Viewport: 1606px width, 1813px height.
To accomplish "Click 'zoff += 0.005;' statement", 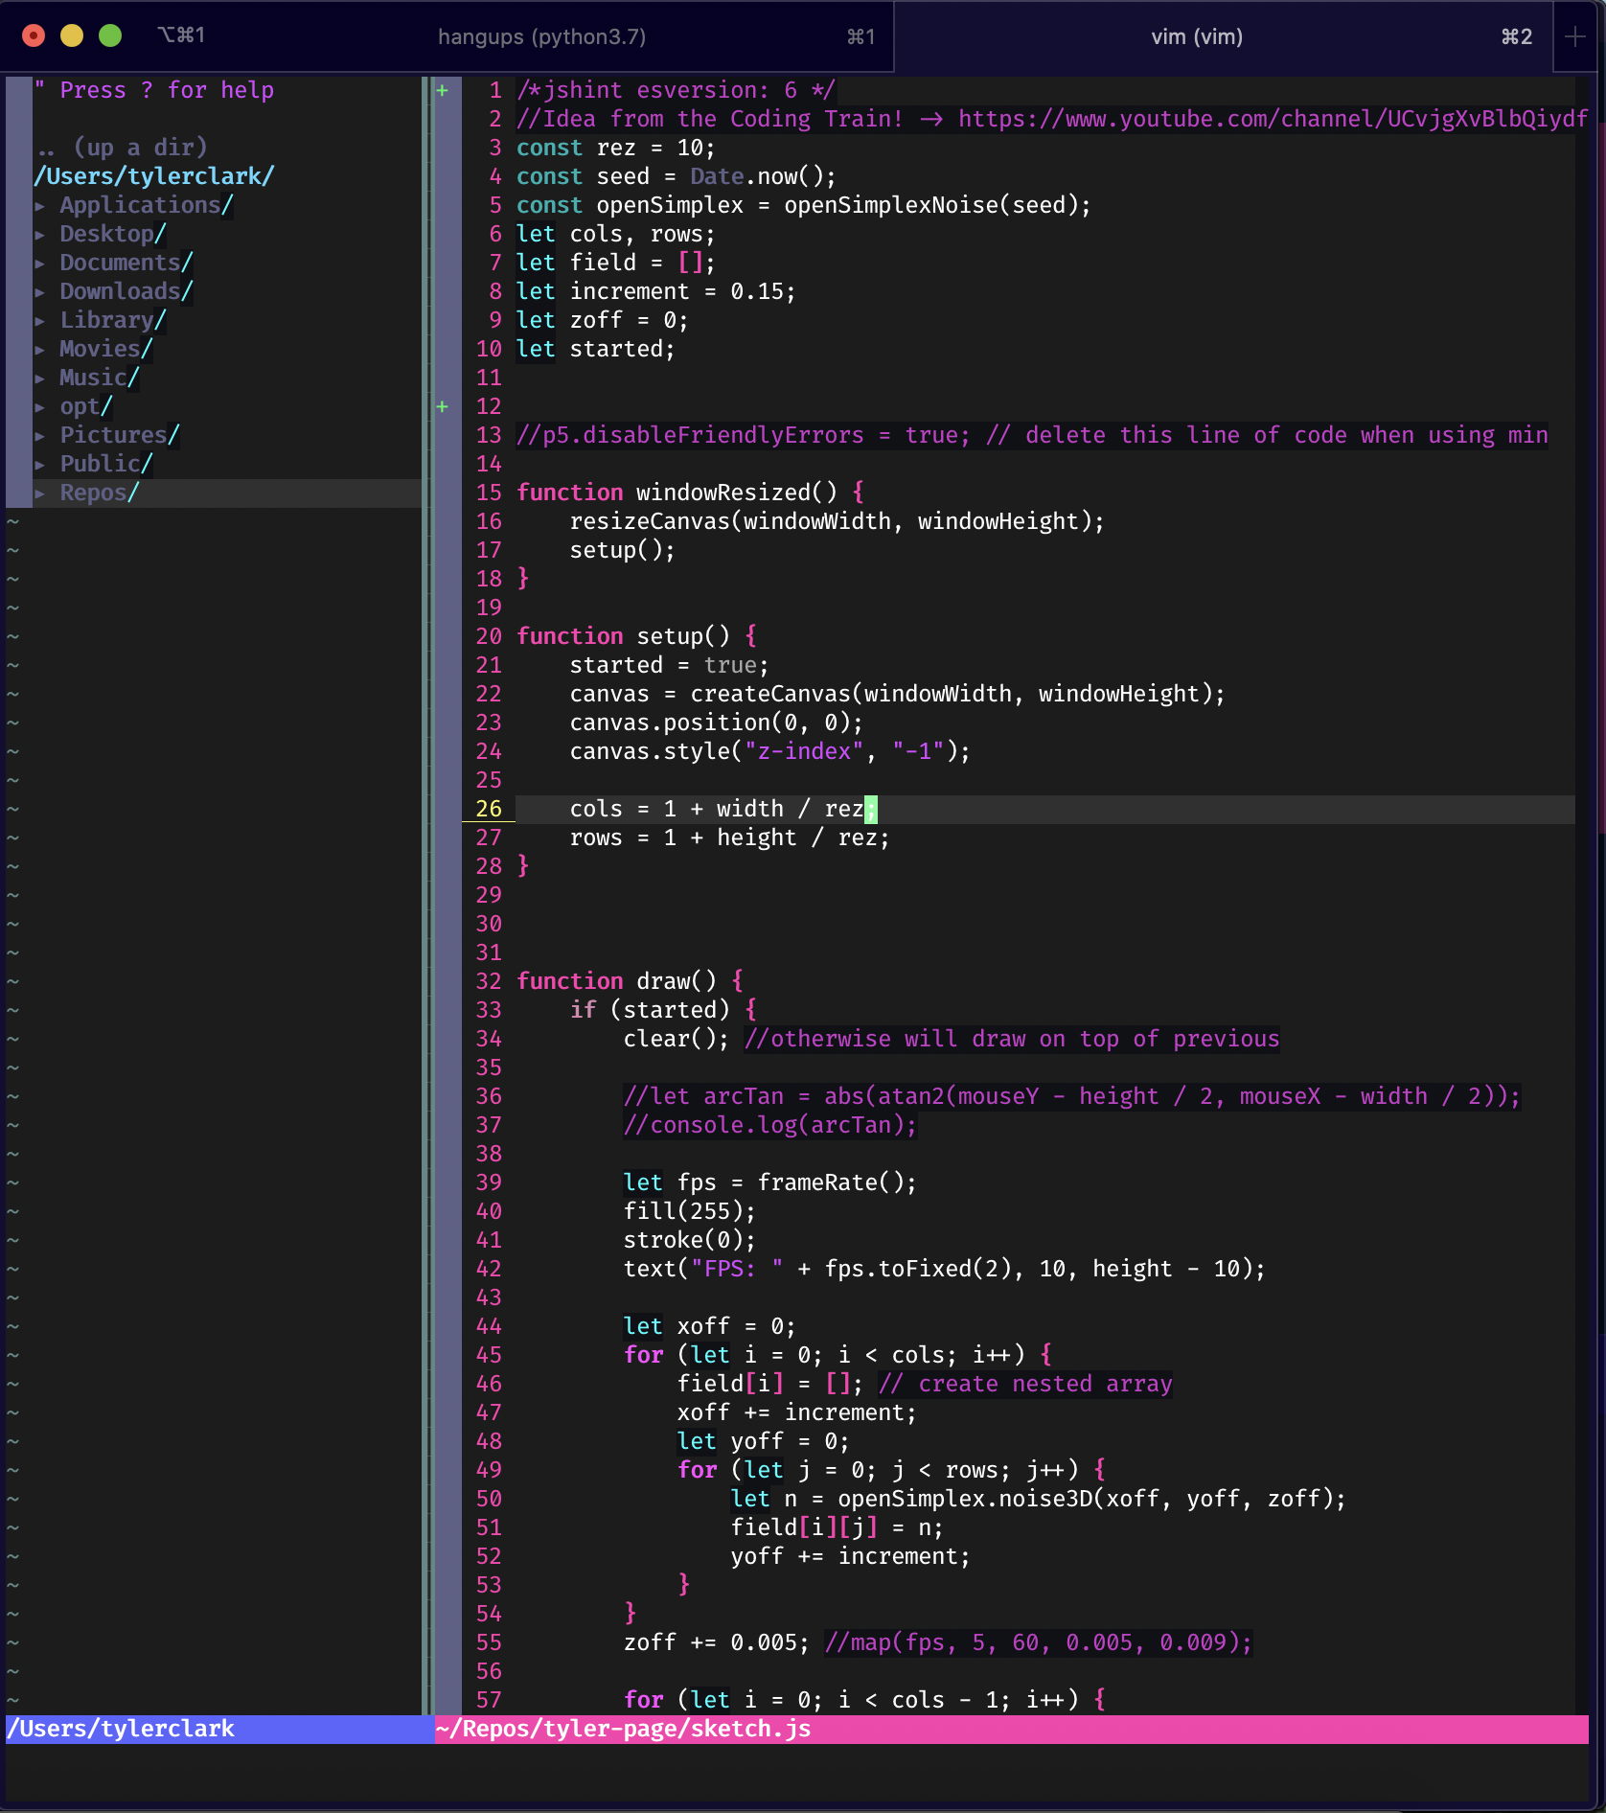I will [716, 1642].
